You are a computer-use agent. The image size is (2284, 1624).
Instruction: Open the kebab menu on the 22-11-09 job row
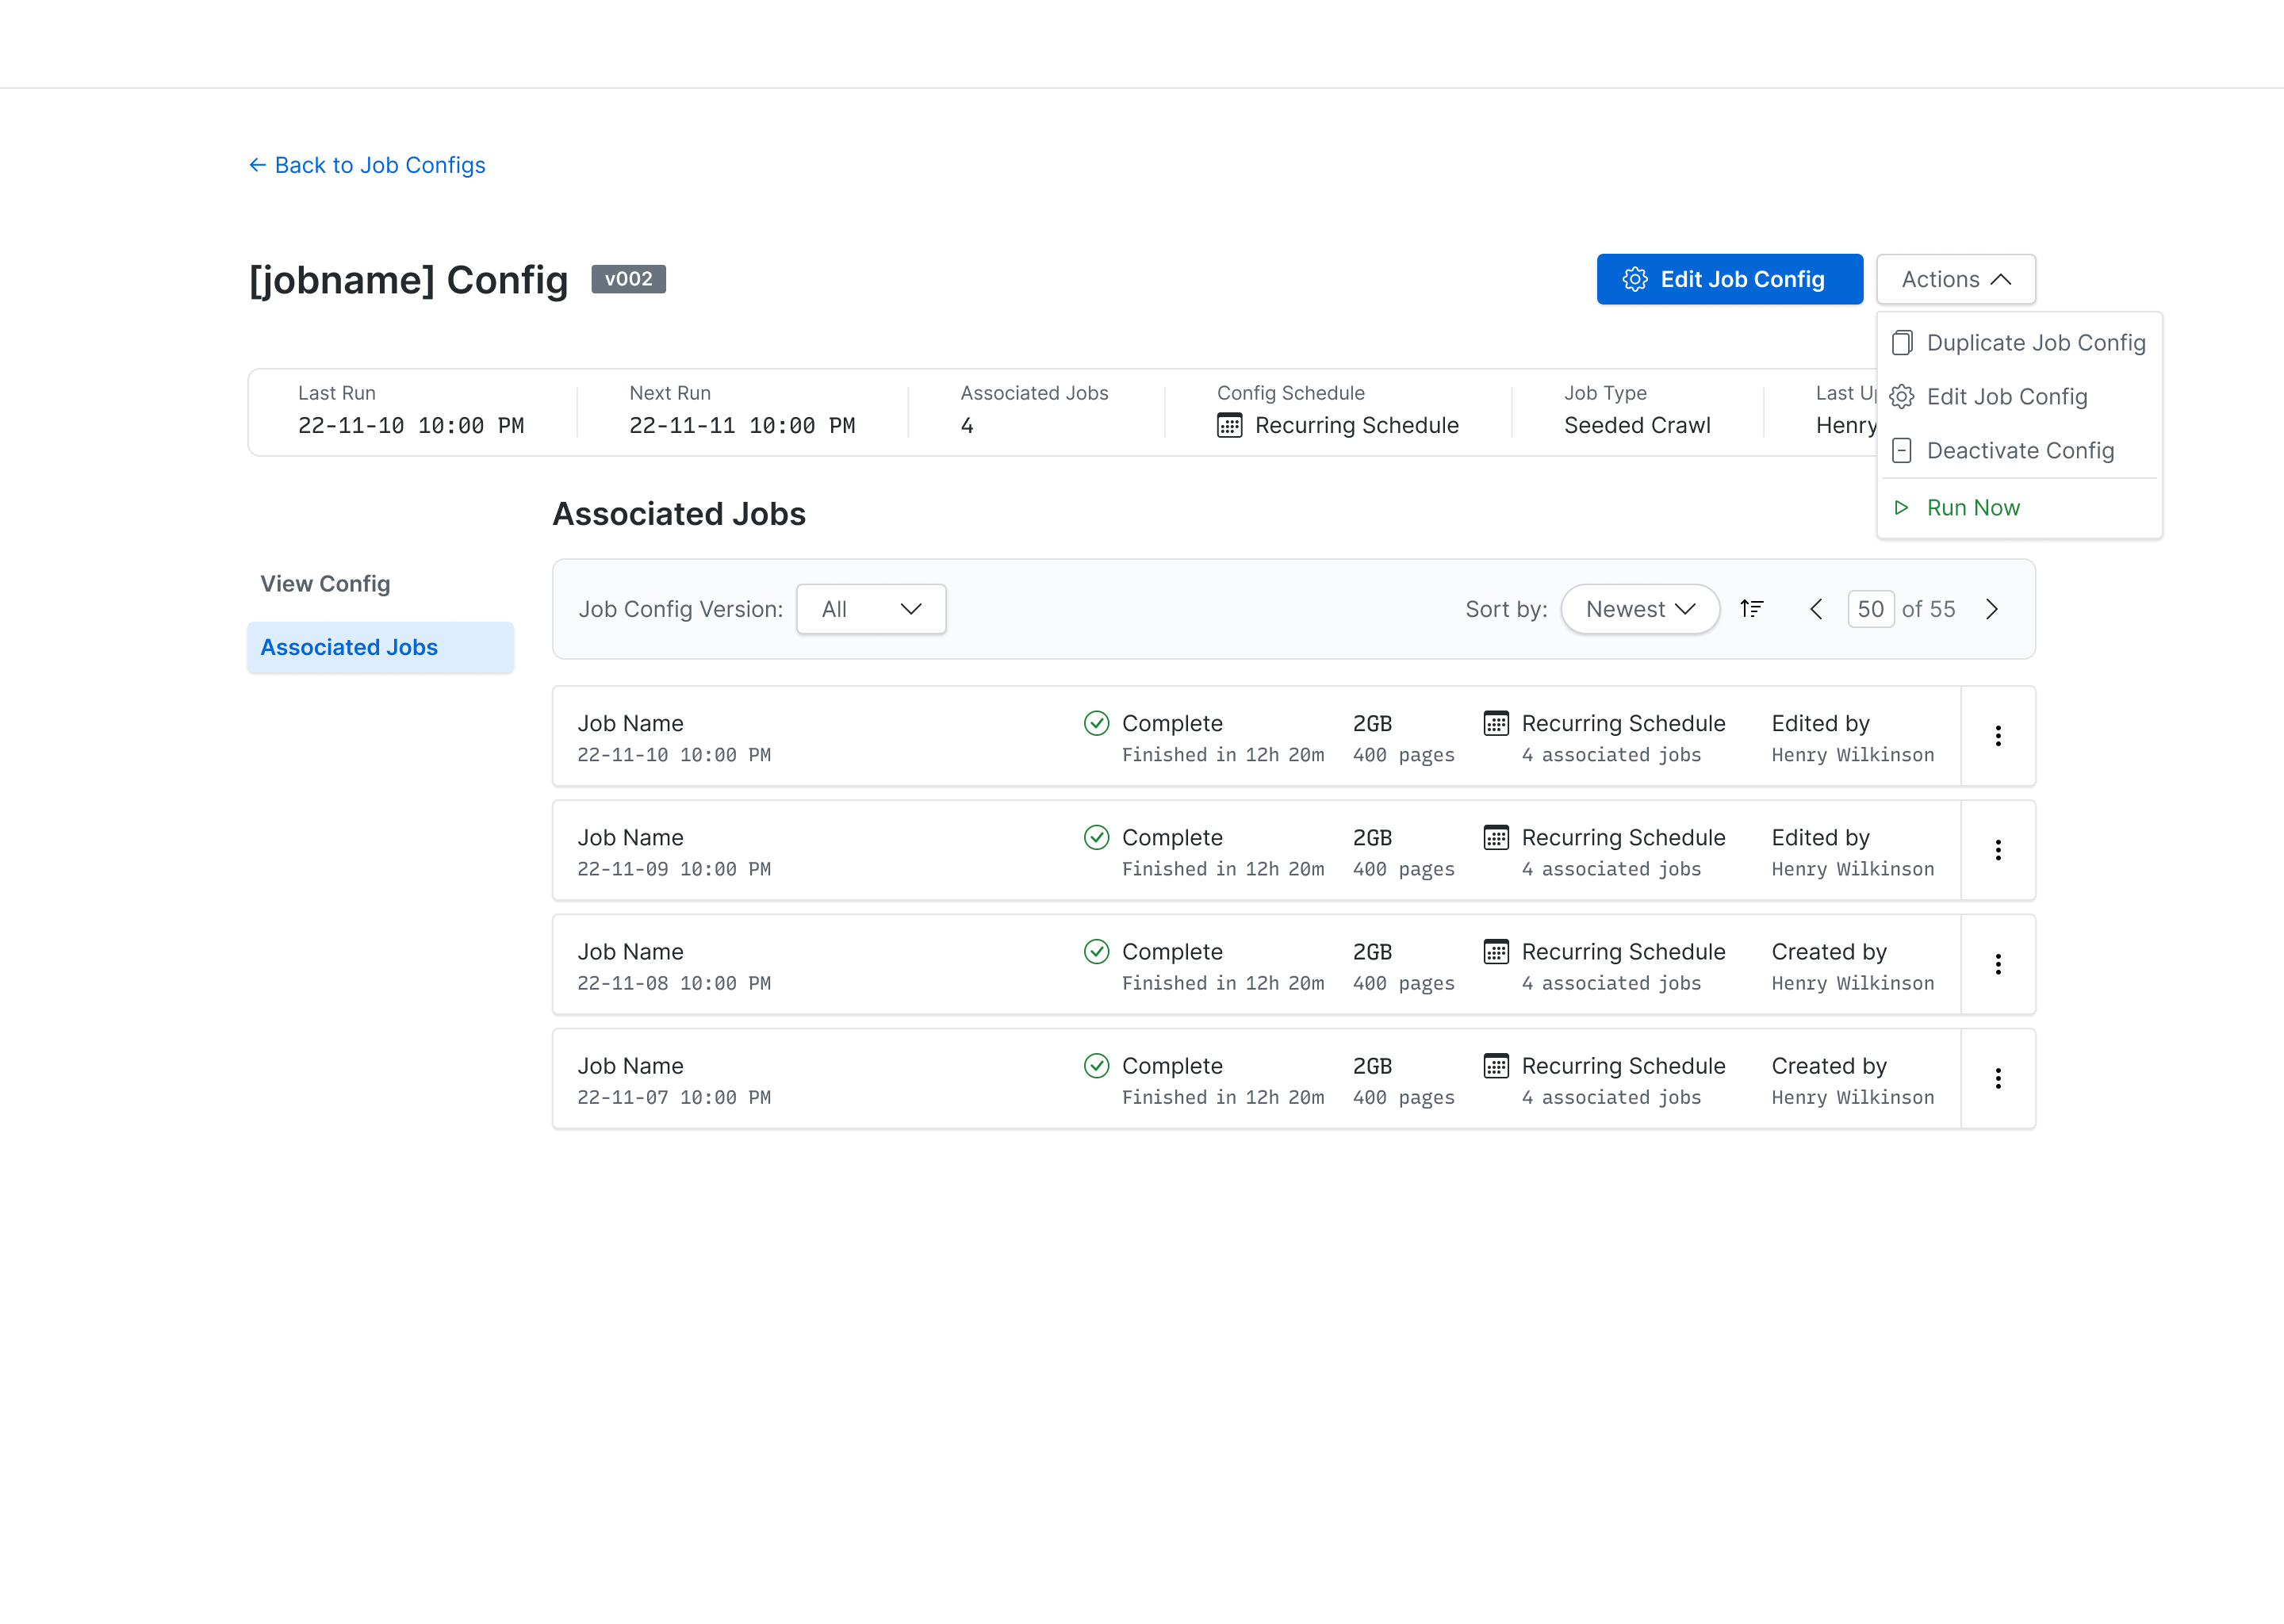point(1998,850)
